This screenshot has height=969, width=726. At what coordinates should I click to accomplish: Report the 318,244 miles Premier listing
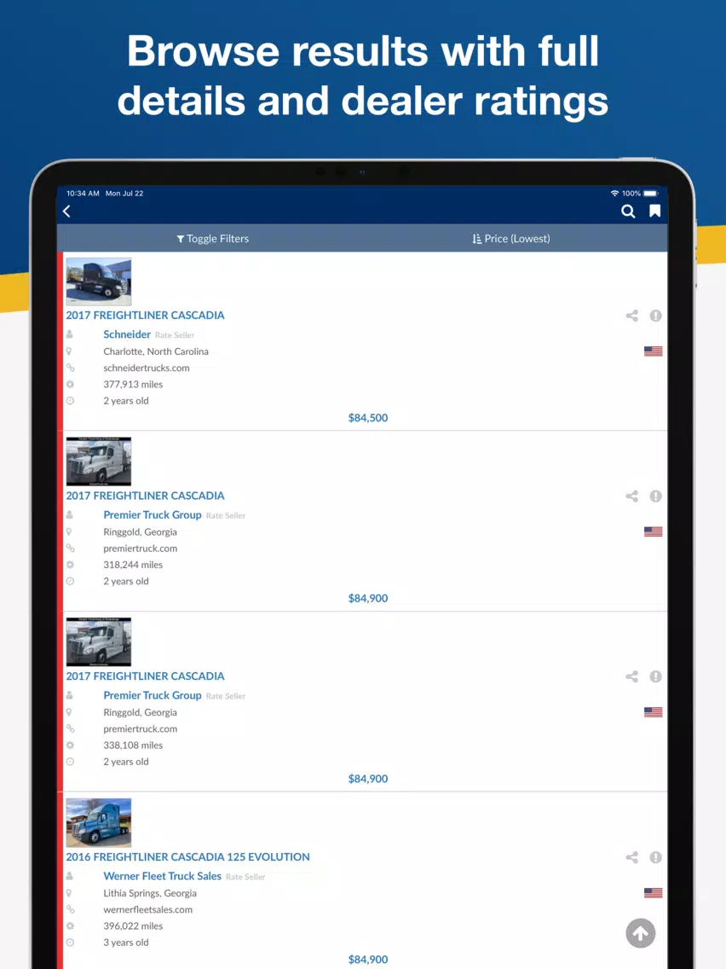tap(655, 496)
